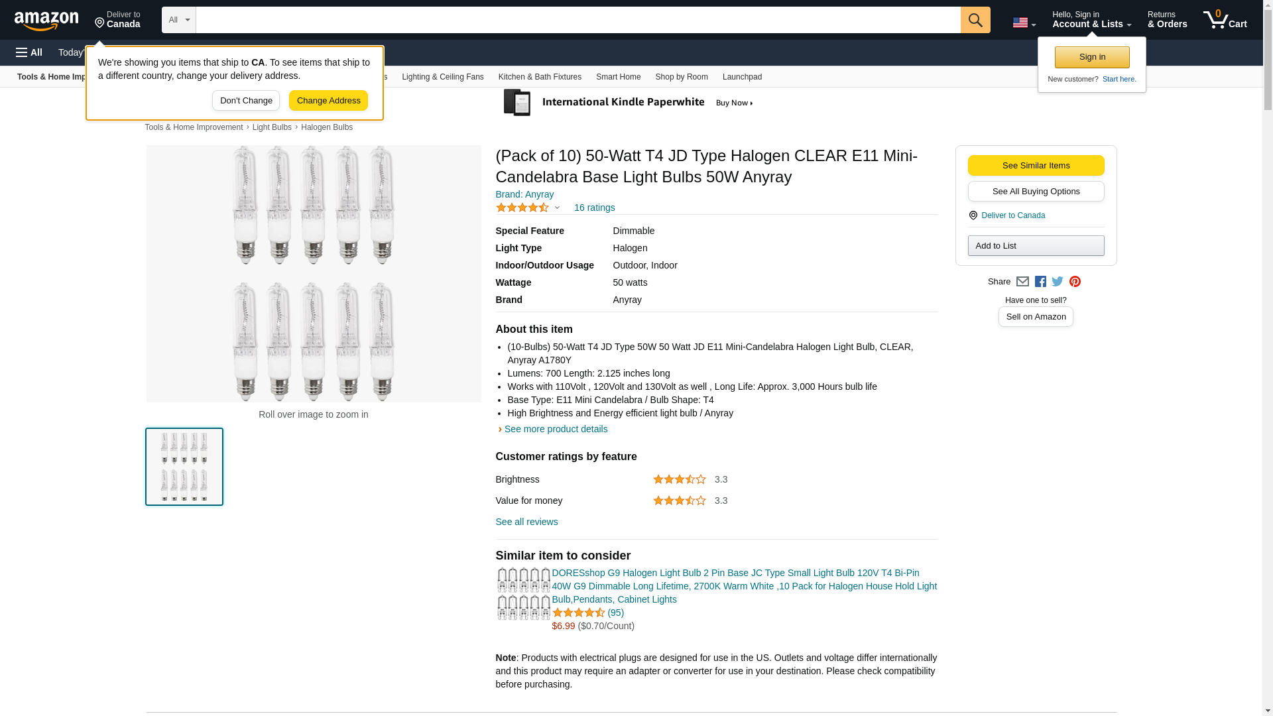Share via the email envelope icon
Screen dimensions: 1273x716
tap(1022, 282)
